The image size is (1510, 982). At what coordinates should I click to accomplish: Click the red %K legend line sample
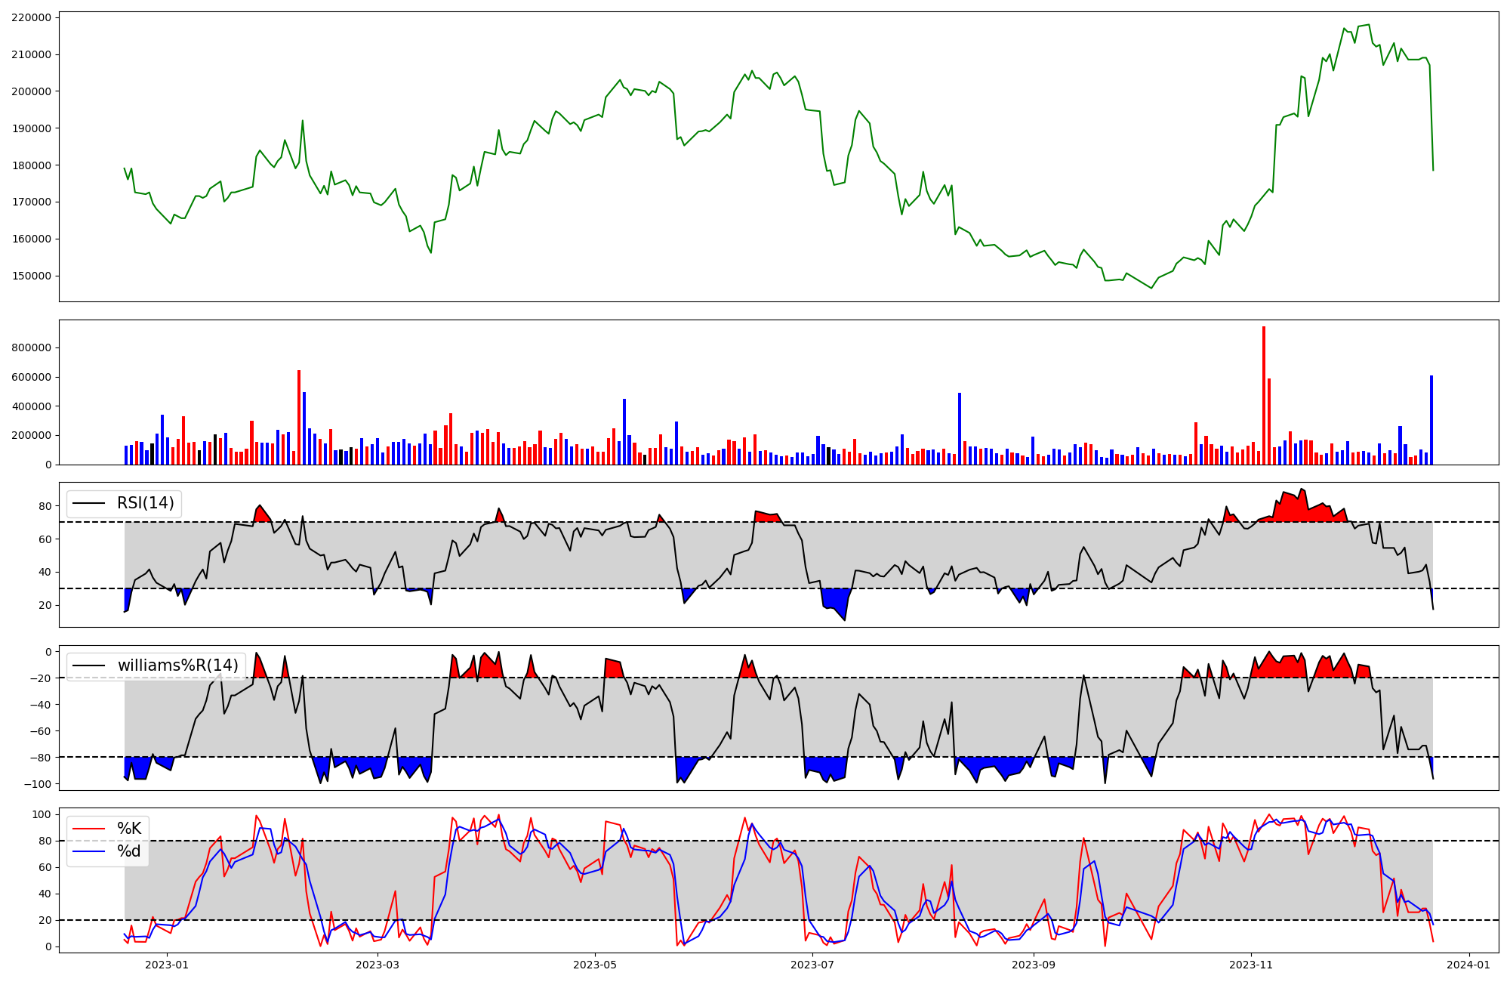[x=88, y=829]
